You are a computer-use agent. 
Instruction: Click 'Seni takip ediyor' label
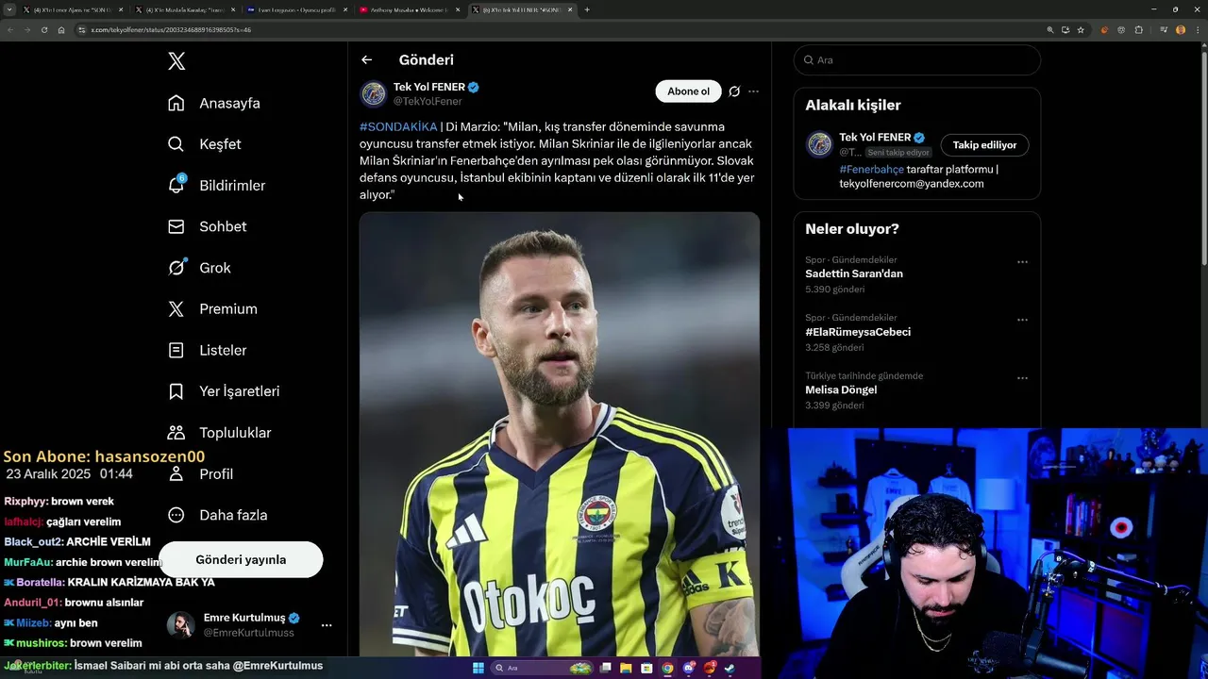898,153
